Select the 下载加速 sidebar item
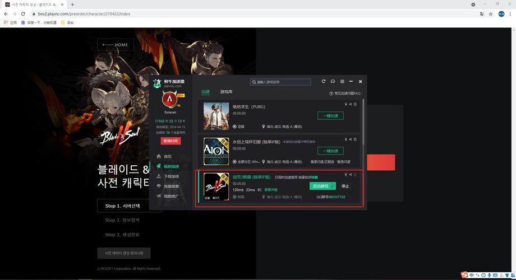Screen dimensions: 516x280 tap(171, 176)
